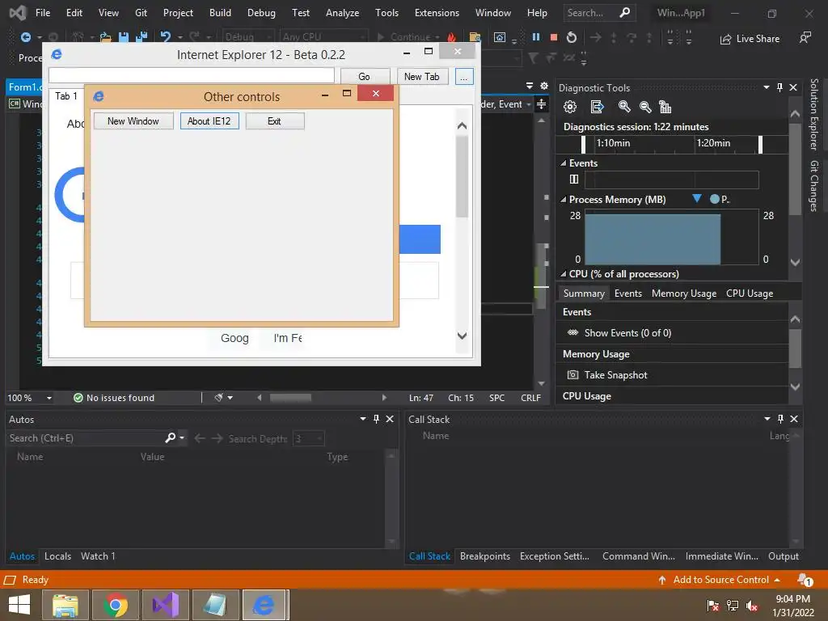Pin the Diagnostic Tools panel
The image size is (828, 621).
779,87
